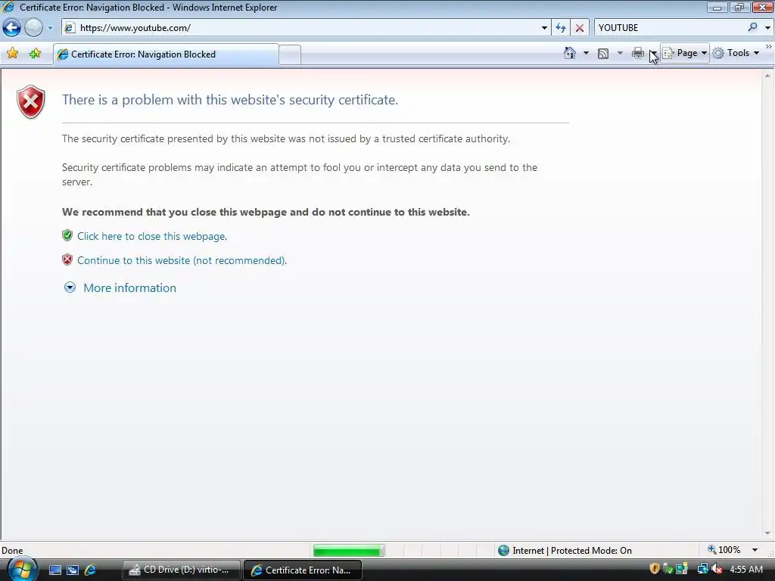The image size is (775, 581).
Task: Click the page icon in the address bar
Action: point(70,28)
